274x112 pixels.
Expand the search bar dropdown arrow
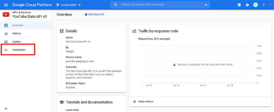206,5
